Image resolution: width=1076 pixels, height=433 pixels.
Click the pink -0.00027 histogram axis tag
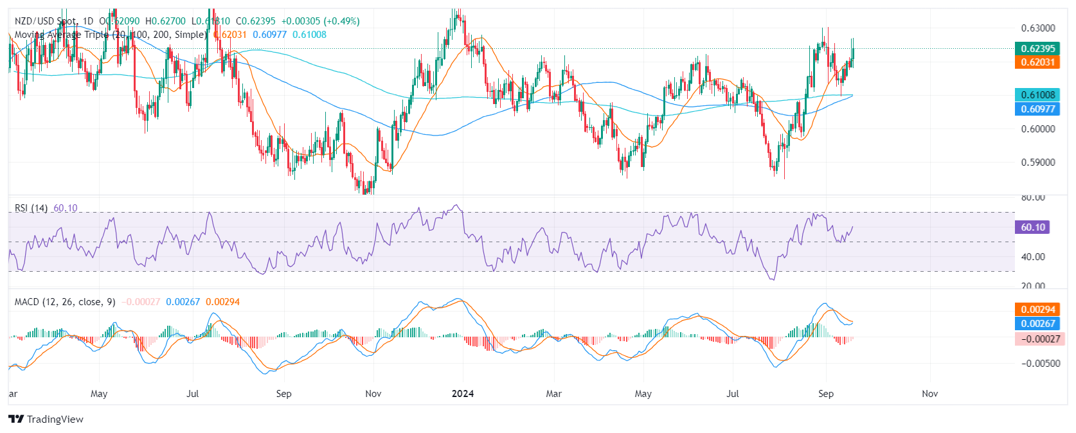1037,339
